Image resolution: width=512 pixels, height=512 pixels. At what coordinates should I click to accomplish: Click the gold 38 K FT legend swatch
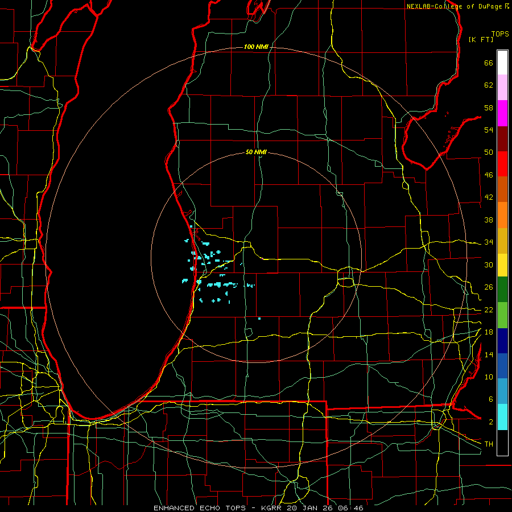pyautogui.click(x=502, y=241)
